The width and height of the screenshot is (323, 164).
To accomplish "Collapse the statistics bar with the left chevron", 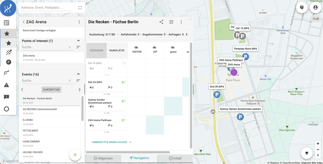I will tap(187, 34).
